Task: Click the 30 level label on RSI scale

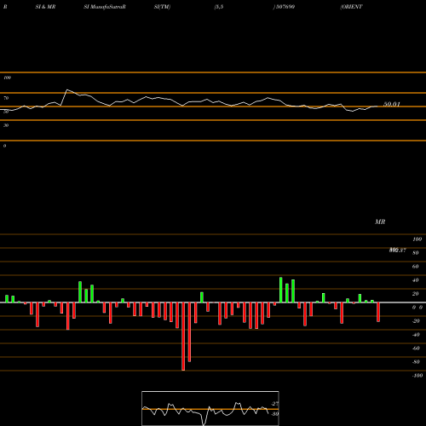Action: click(6, 125)
